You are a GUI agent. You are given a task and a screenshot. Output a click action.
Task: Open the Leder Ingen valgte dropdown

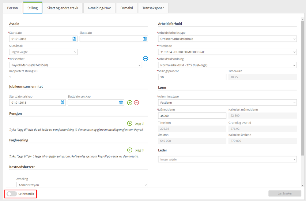tap(227, 159)
